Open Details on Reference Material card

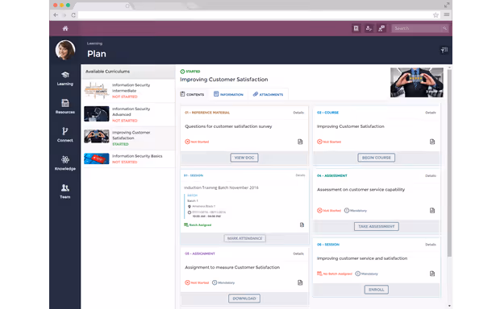tap(298, 113)
